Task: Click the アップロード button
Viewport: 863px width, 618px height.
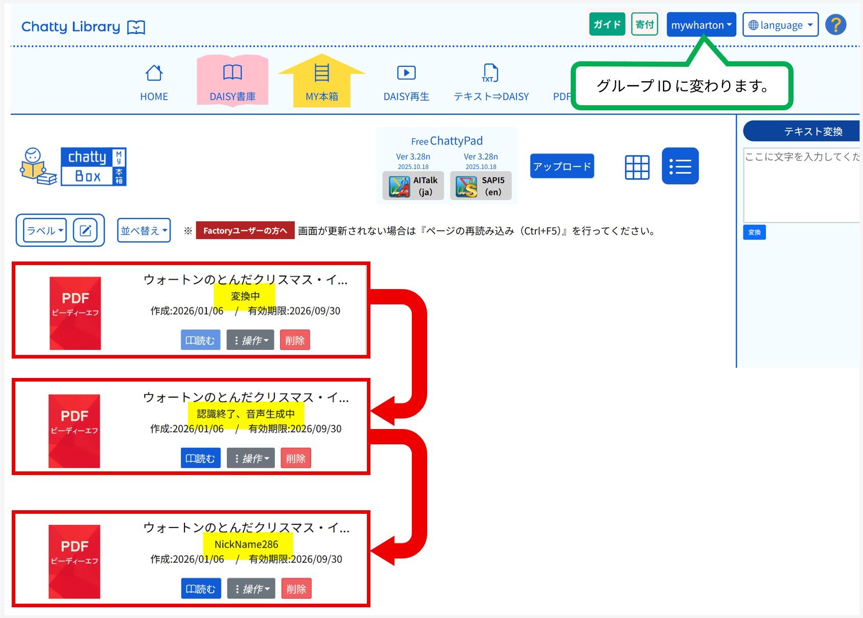Action: point(562,167)
